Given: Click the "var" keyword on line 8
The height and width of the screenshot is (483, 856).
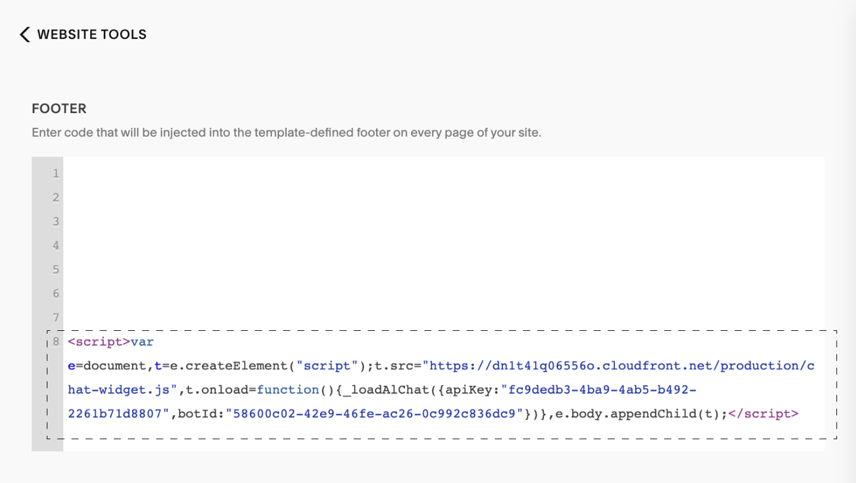Looking at the screenshot, I should (142, 342).
